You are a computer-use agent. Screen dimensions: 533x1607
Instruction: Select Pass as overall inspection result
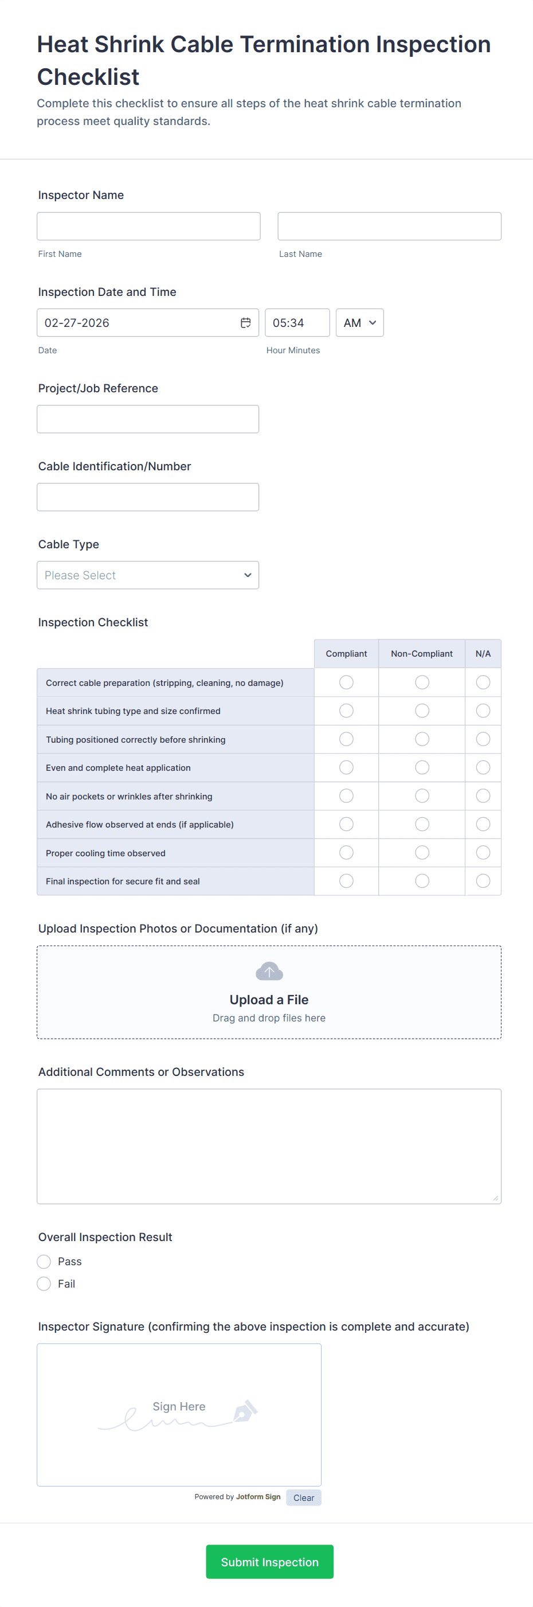tap(44, 1261)
